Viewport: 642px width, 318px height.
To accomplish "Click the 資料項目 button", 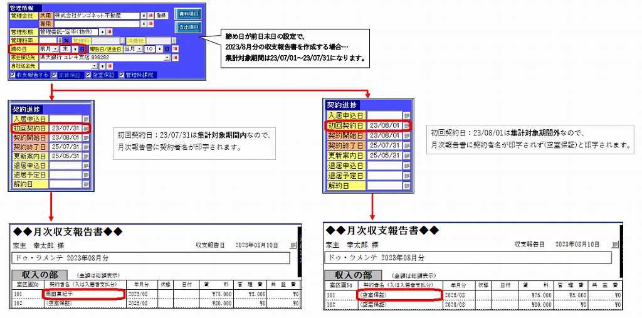I will [x=188, y=12].
